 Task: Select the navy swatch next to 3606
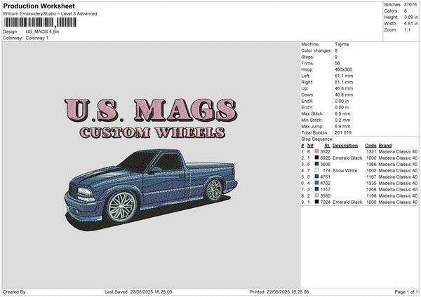coord(316,164)
